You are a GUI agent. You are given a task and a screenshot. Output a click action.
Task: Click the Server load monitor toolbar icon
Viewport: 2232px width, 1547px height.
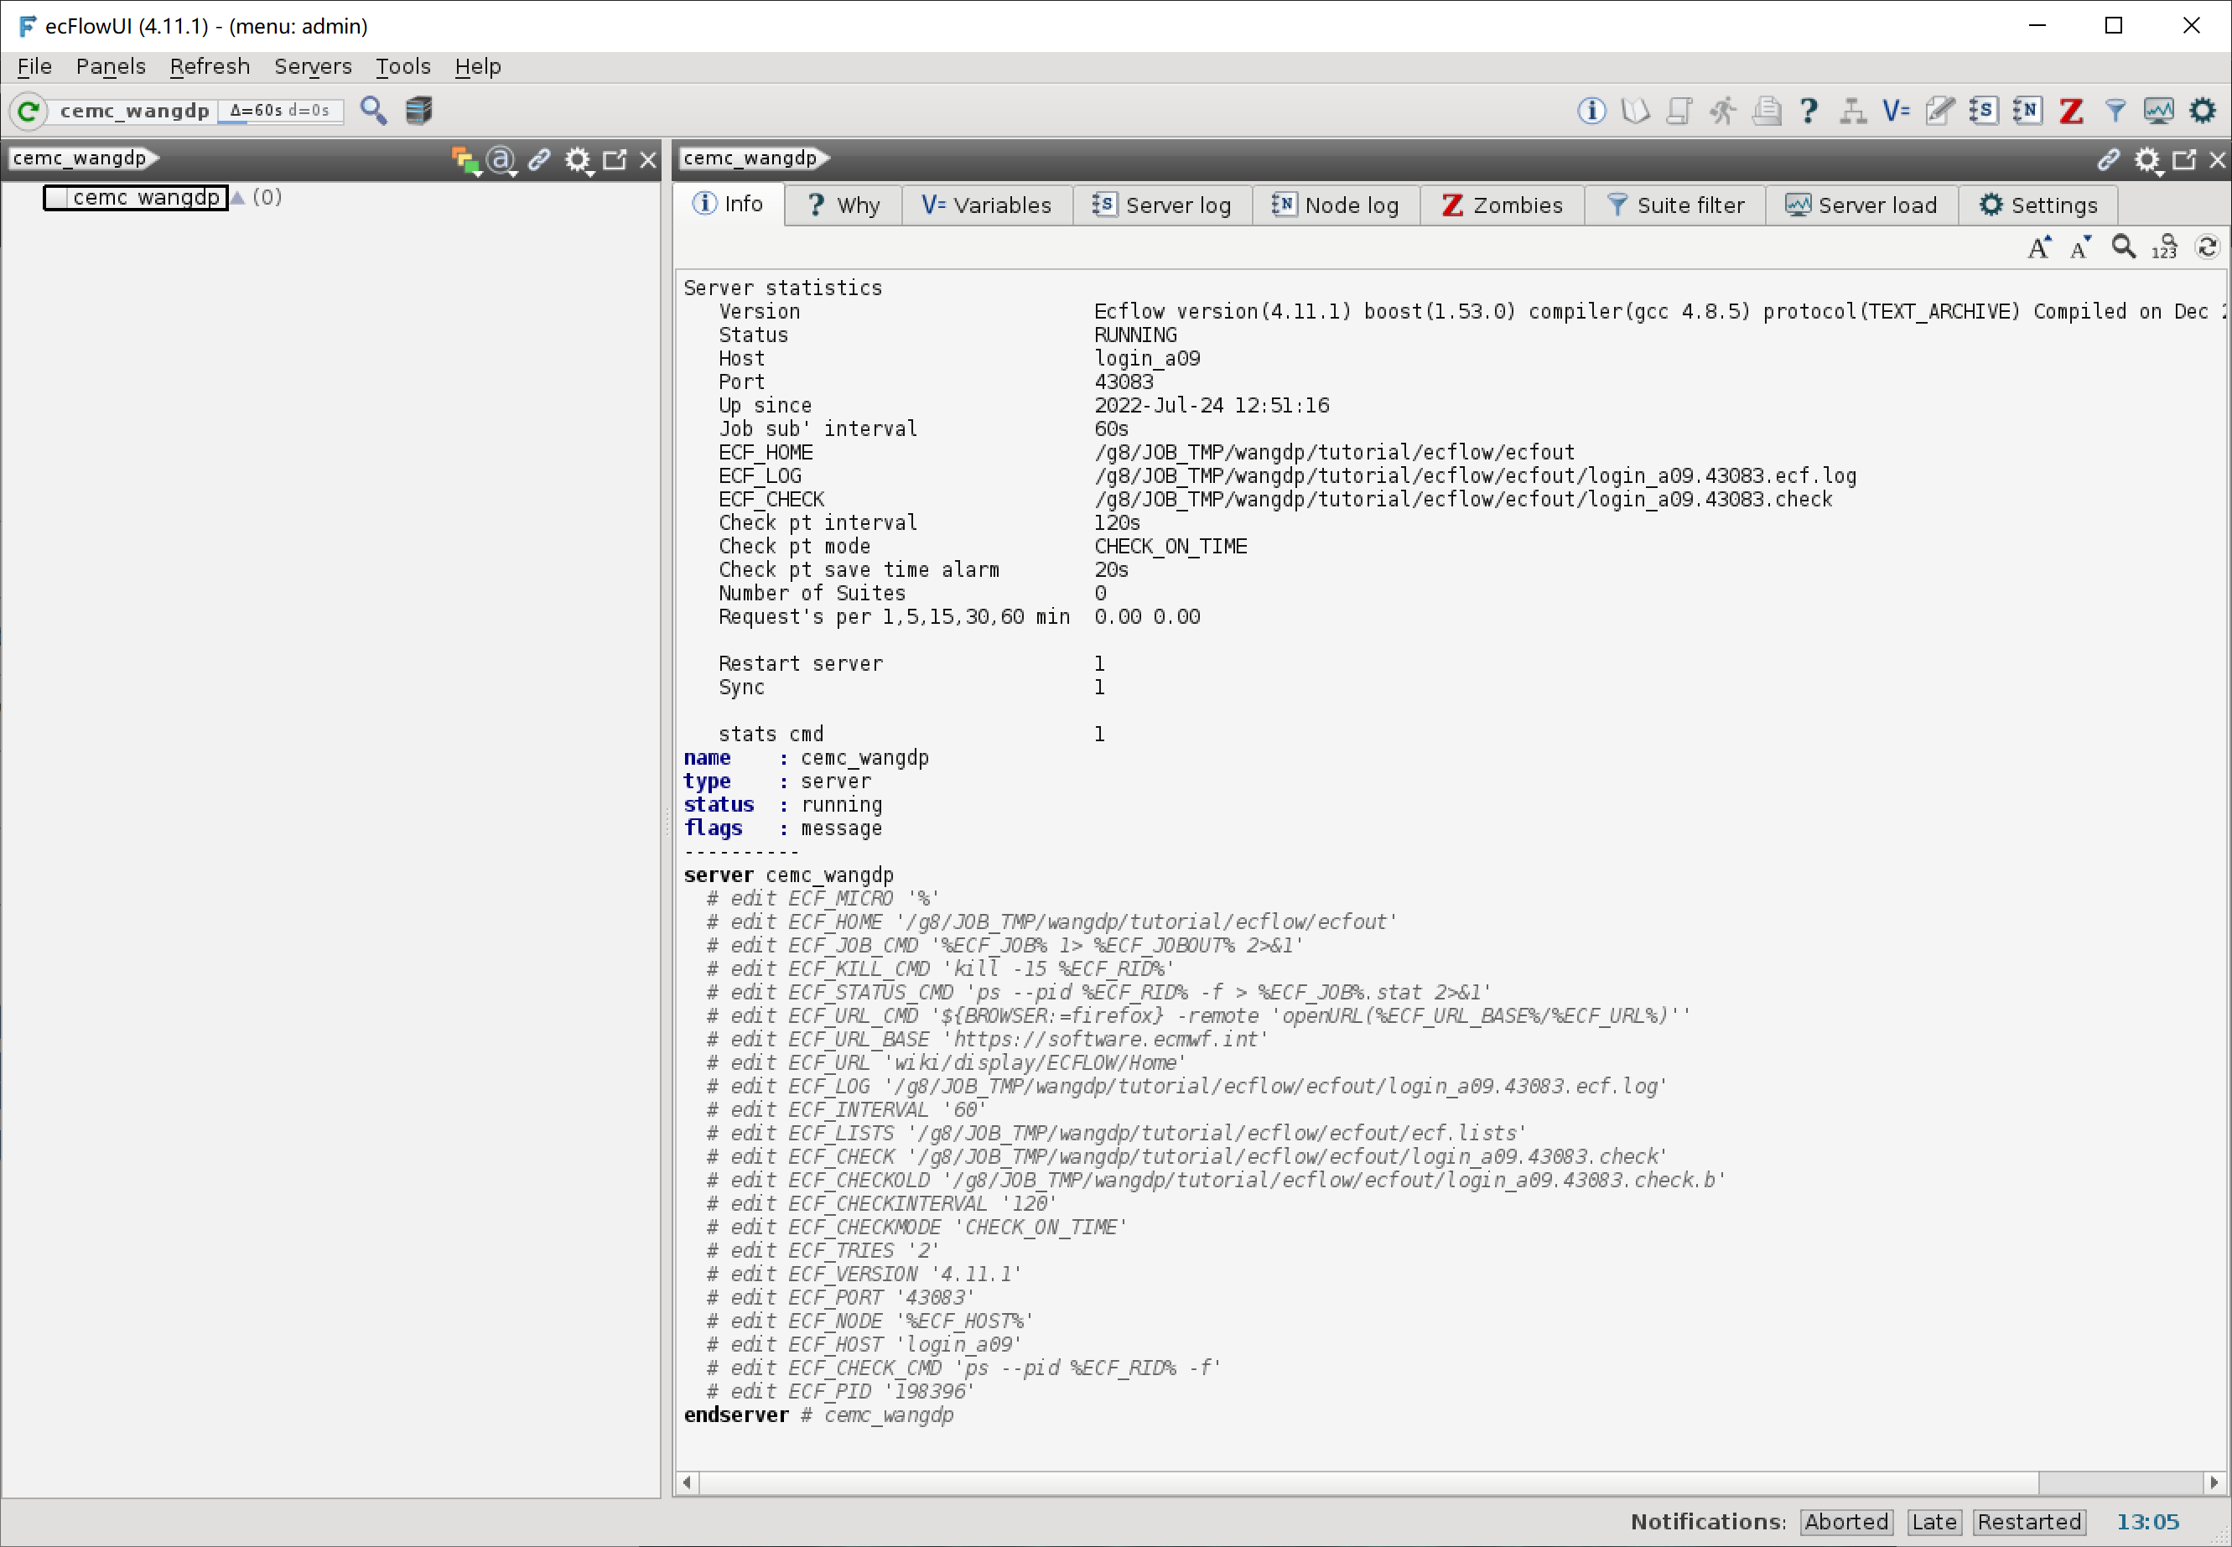point(2158,111)
